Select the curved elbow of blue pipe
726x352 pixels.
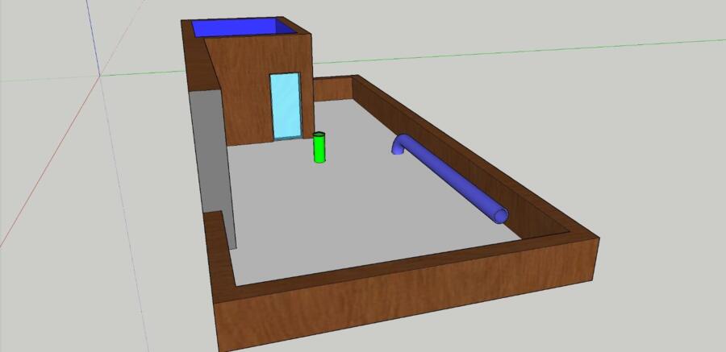(x=400, y=143)
